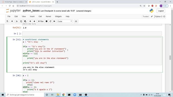Cut selected cells with scissors icon
The image size is (173, 97).
tap(17, 21)
